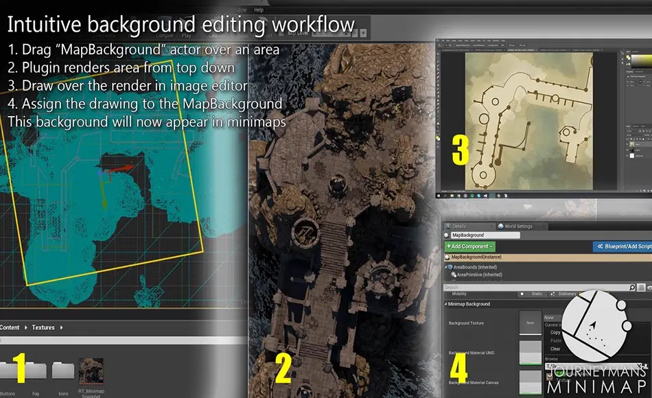Click the Content breadcrumb in Content Browser

pos(10,328)
